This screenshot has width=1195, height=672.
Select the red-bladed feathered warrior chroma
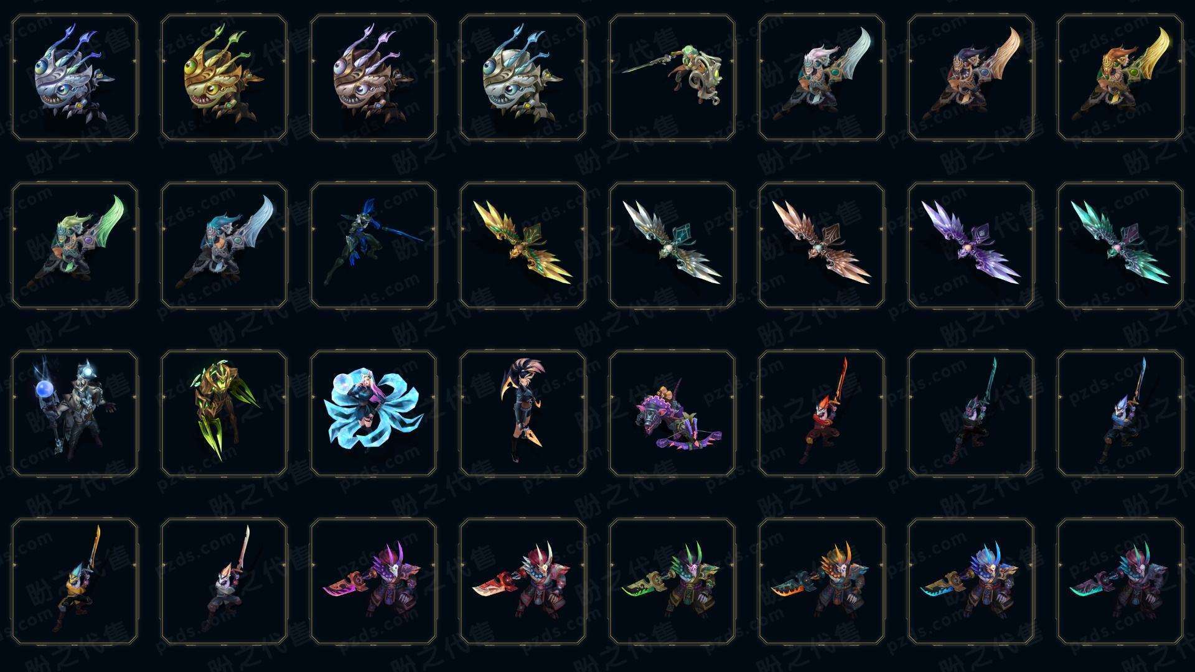[523, 581]
